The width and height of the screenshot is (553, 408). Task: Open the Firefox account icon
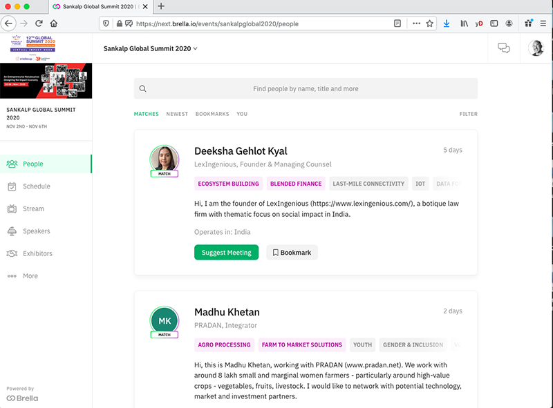coord(509,23)
